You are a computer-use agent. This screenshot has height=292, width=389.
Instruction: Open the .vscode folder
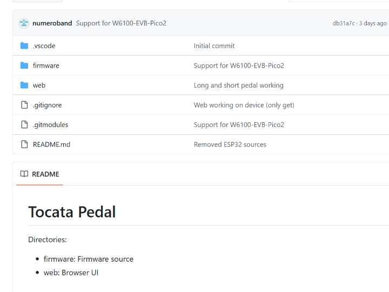tap(44, 46)
